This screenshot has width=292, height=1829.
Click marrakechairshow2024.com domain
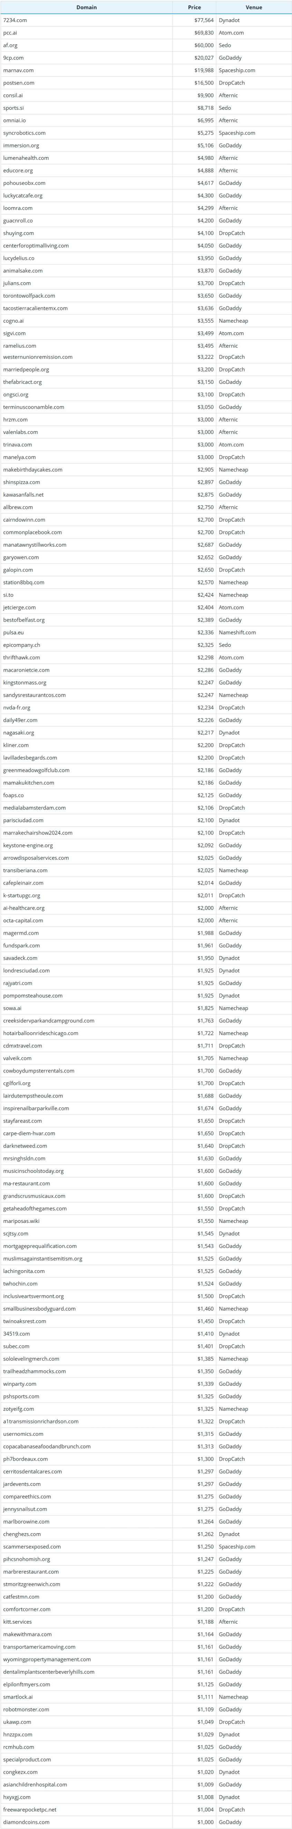(x=38, y=833)
